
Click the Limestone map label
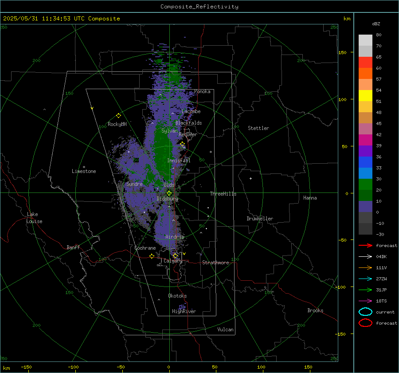coord(84,171)
